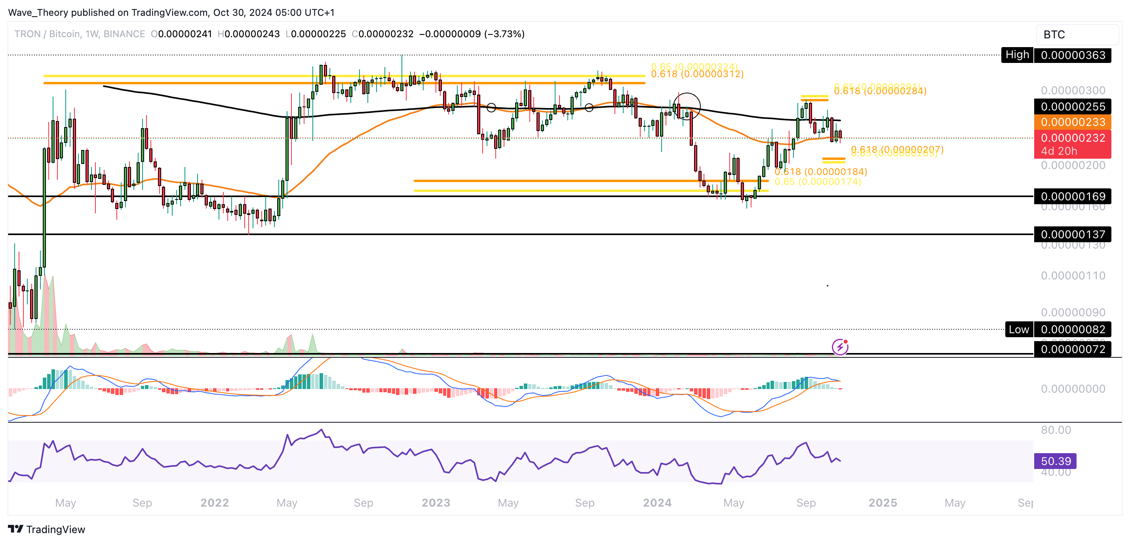Click the High price label 0.00000363

click(1073, 55)
